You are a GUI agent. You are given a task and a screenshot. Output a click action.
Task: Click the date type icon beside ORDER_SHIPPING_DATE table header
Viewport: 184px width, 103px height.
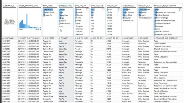[19, 38]
